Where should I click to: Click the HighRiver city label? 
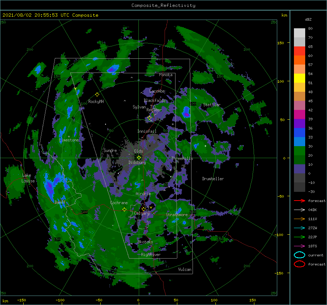pyautogui.click(x=151, y=255)
